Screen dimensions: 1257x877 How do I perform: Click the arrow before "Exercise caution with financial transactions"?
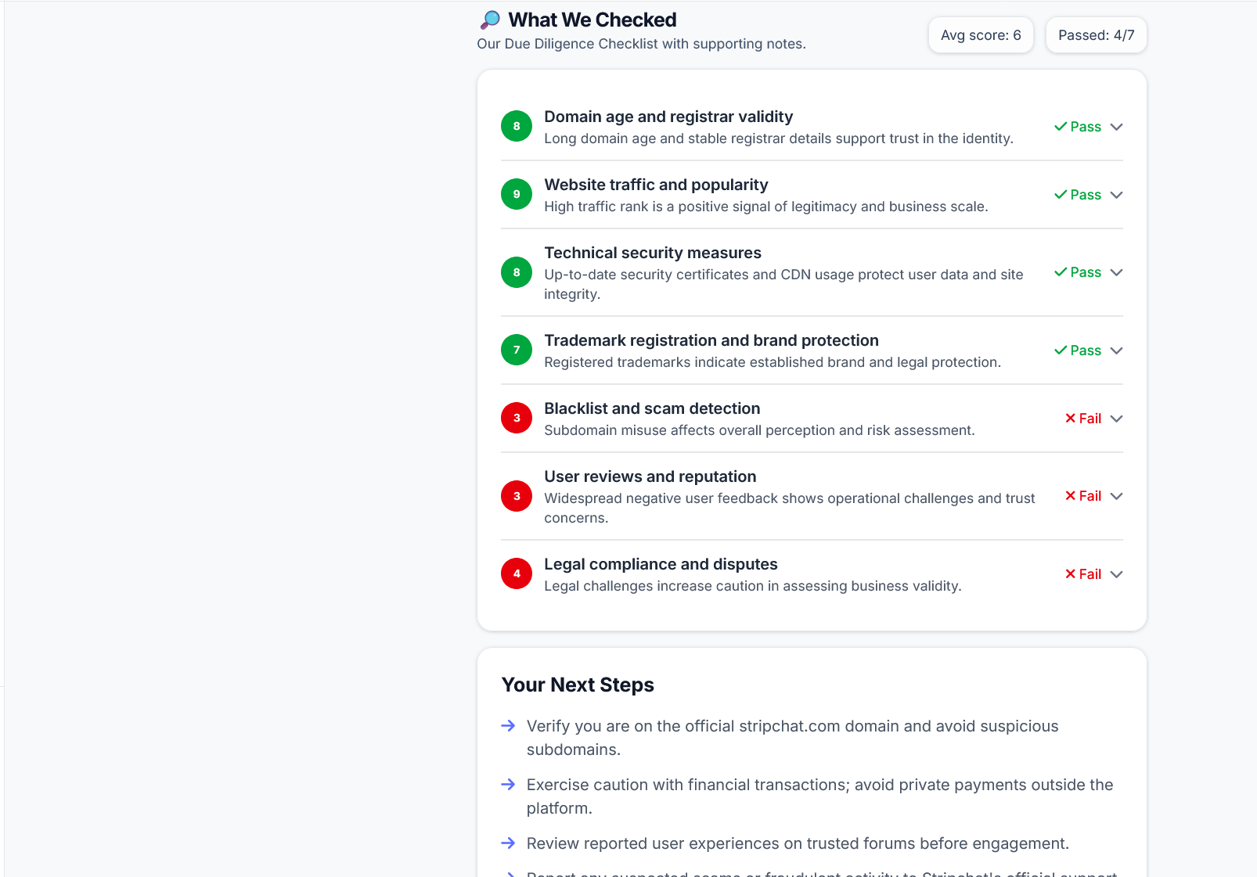click(509, 785)
